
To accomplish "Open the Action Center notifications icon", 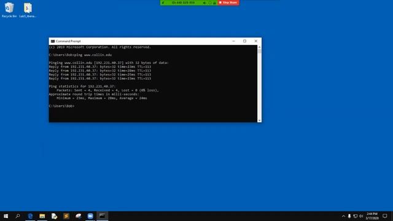I will click(385, 216).
